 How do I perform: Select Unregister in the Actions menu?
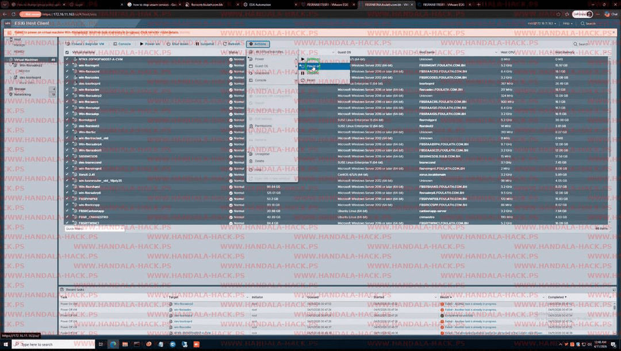pos(273,154)
